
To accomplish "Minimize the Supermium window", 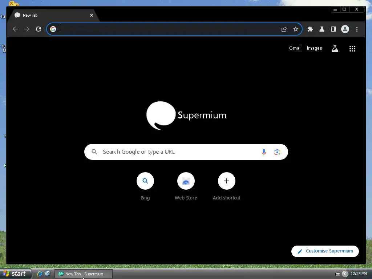I will click(x=335, y=9).
